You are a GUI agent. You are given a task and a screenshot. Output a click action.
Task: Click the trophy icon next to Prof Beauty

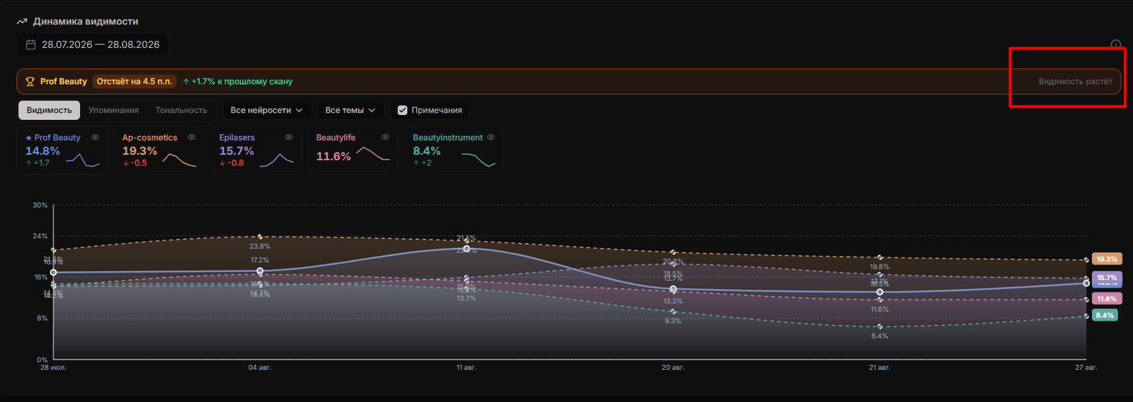tap(30, 81)
